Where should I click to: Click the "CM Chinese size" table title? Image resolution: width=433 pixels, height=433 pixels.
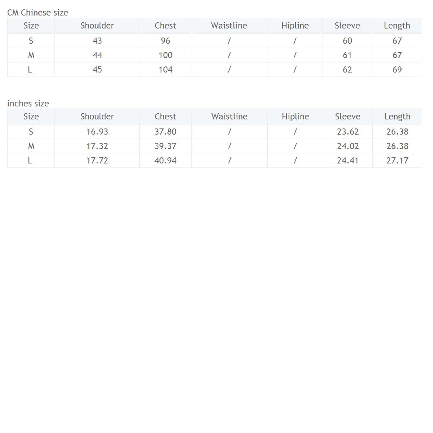click(x=38, y=13)
